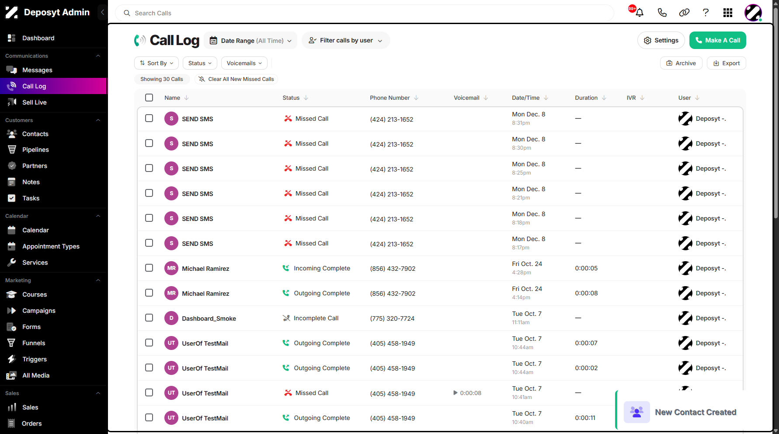Open the notifications bell
This screenshot has height=434, width=779.
pyautogui.click(x=639, y=13)
